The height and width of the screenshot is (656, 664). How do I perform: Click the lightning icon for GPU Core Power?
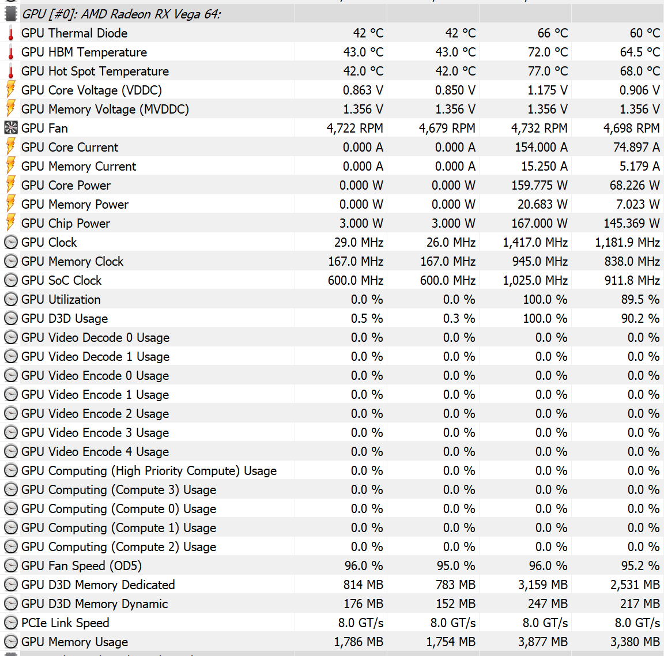10,186
